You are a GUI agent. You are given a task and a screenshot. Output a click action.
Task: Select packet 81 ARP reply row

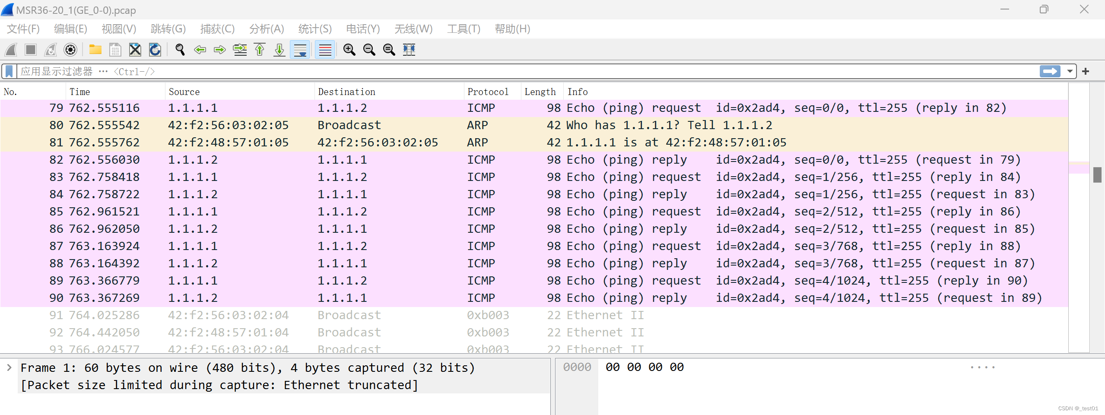coord(534,143)
